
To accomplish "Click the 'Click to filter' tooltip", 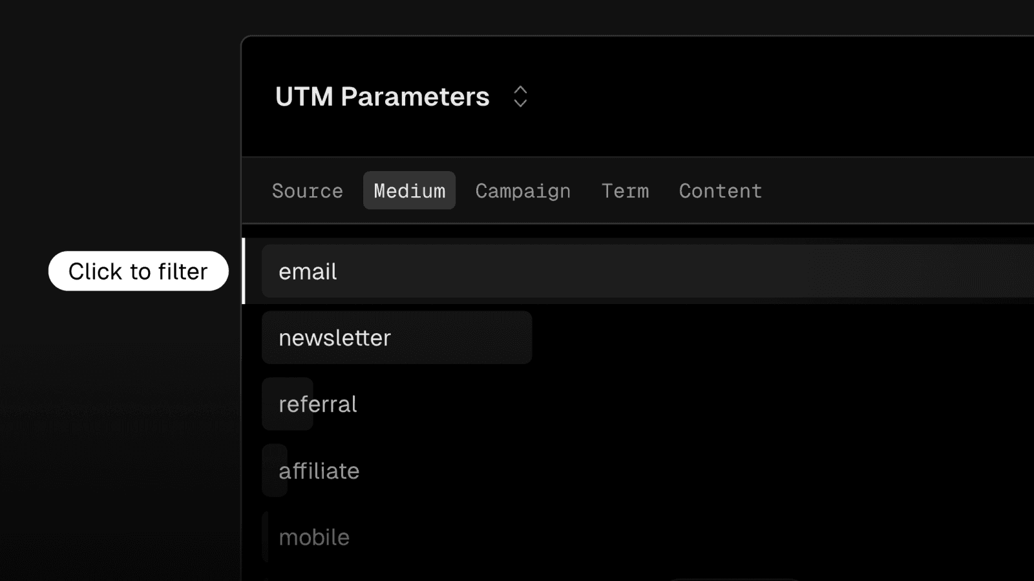I will click(x=138, y=271).
